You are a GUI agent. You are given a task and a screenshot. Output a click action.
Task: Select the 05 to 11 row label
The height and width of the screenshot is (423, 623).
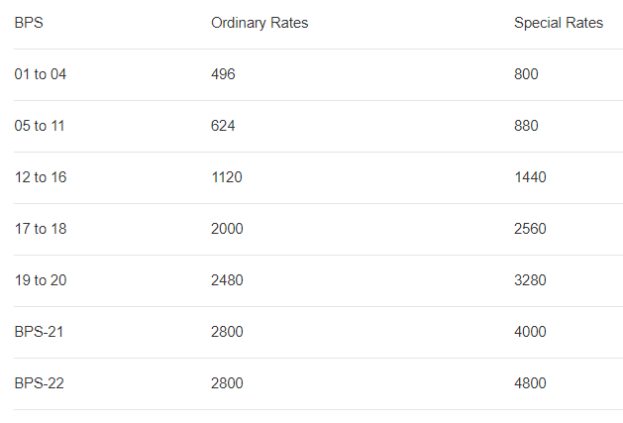tap(40, 126)
